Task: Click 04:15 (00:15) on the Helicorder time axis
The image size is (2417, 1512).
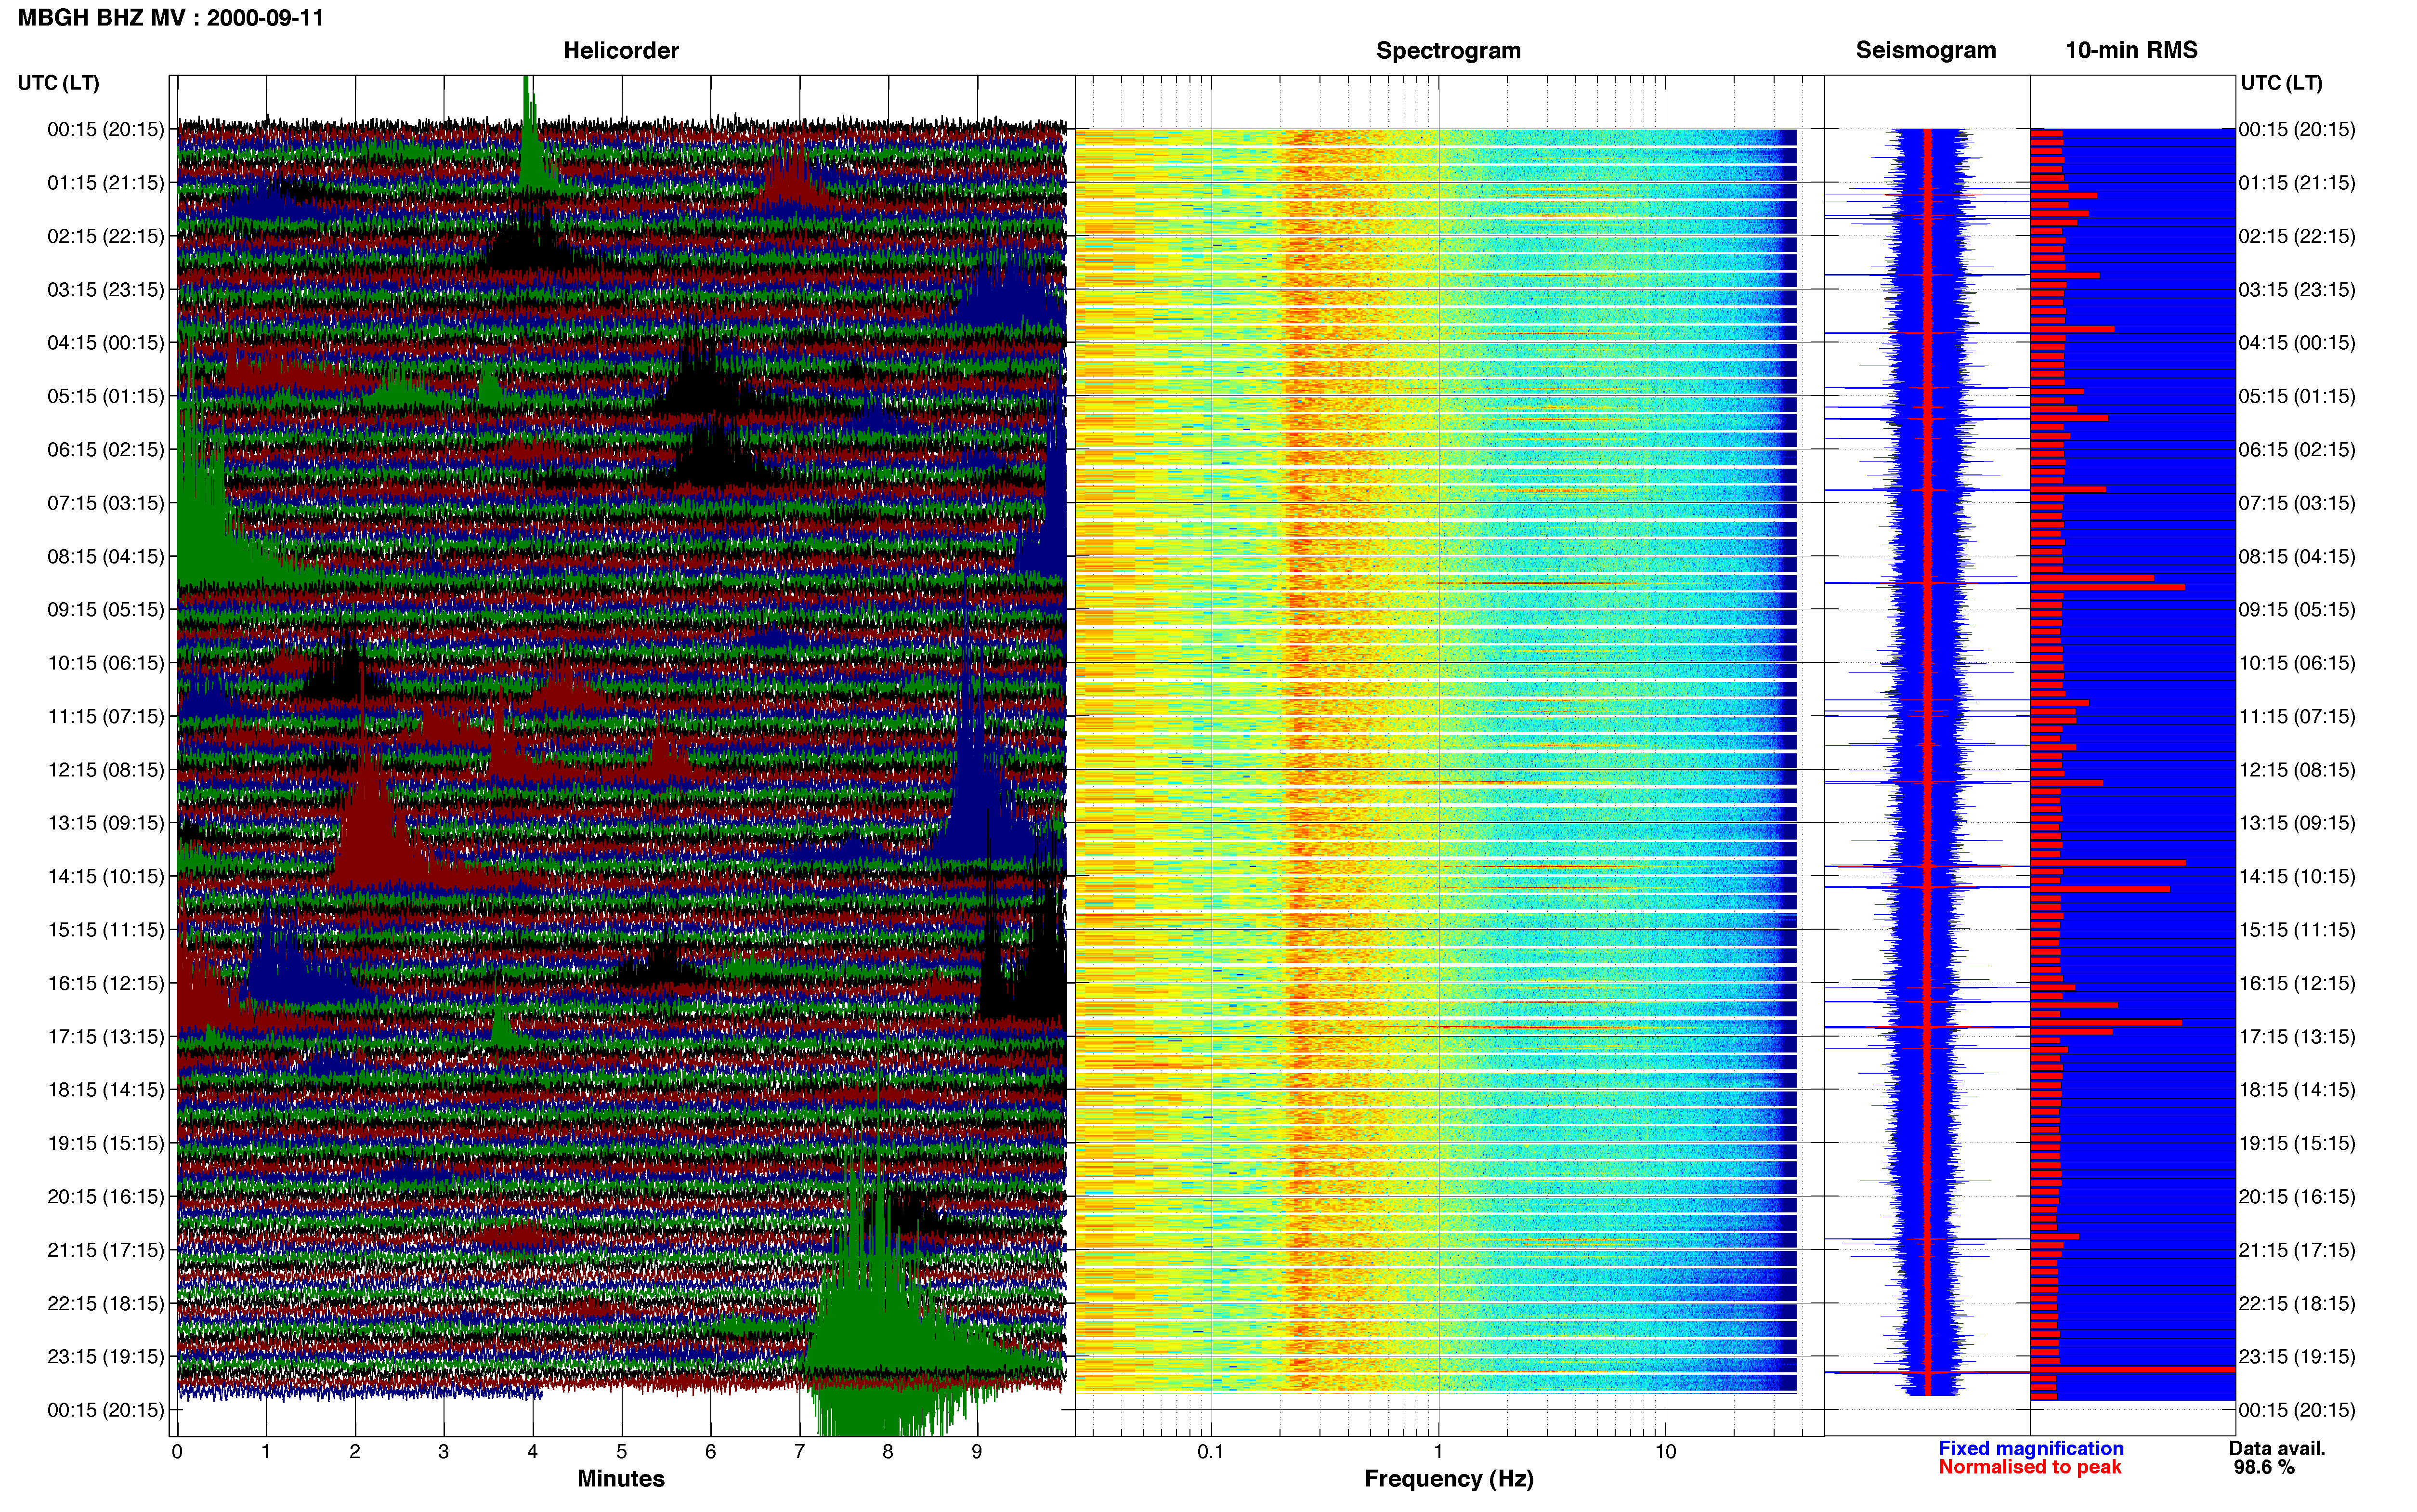Action: (x=106, y=343)
